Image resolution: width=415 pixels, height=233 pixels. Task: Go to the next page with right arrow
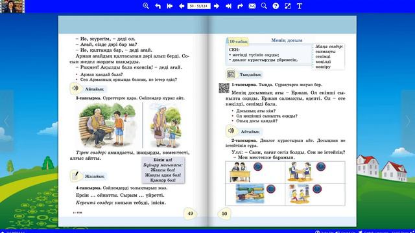[217, 6]
